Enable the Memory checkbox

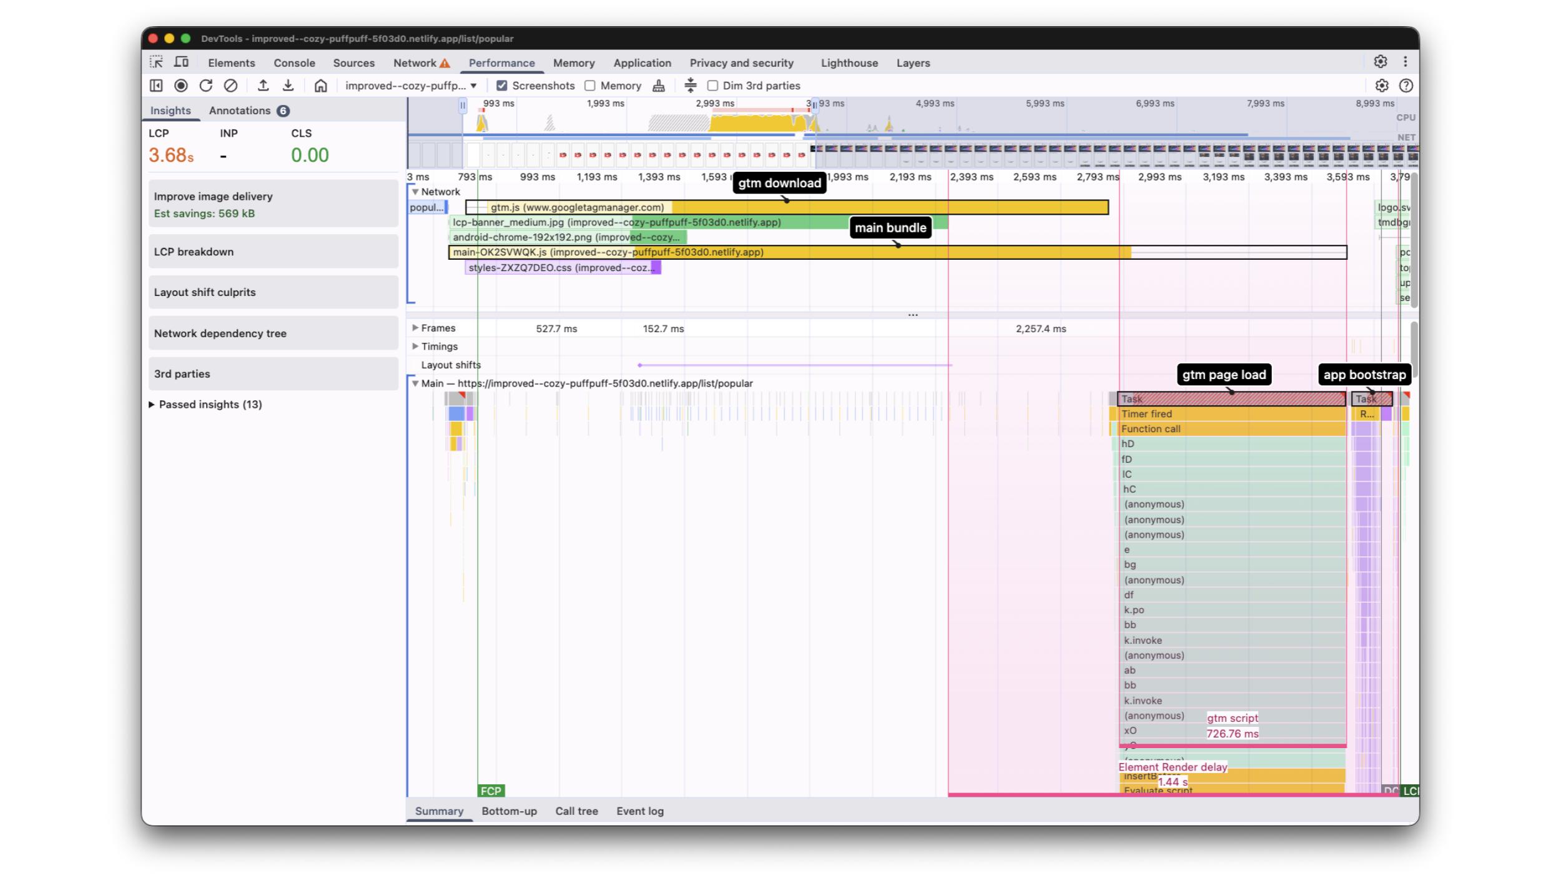[x=590, y=86]
